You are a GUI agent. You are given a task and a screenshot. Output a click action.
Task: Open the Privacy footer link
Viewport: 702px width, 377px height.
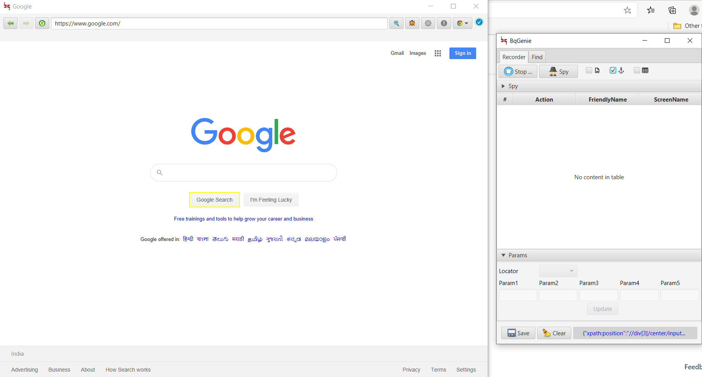coord(411,370)
